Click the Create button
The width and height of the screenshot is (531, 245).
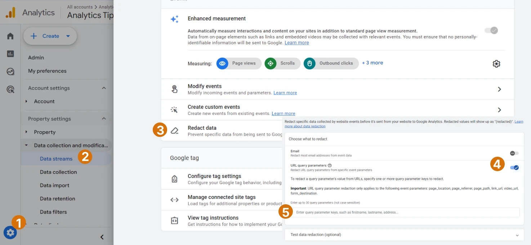50,36
